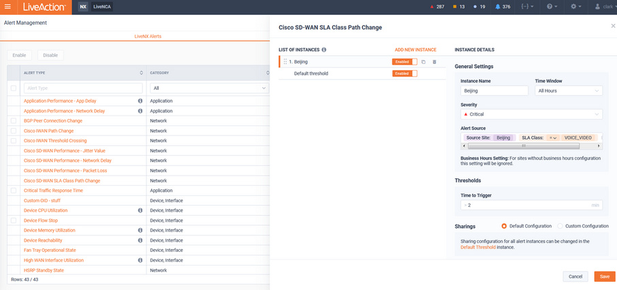Open the bell notifications with 376
617x290 pixels.
click(x=503, y=7)
